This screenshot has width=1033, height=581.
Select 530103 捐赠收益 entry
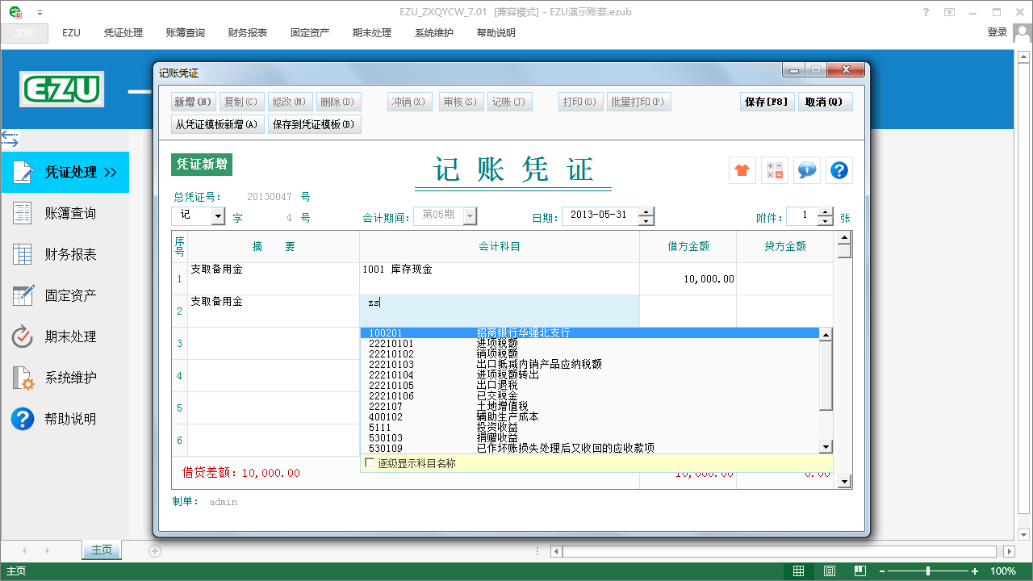589,437
